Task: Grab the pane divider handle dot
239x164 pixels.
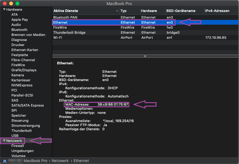Action: click(x=145, y=56)
